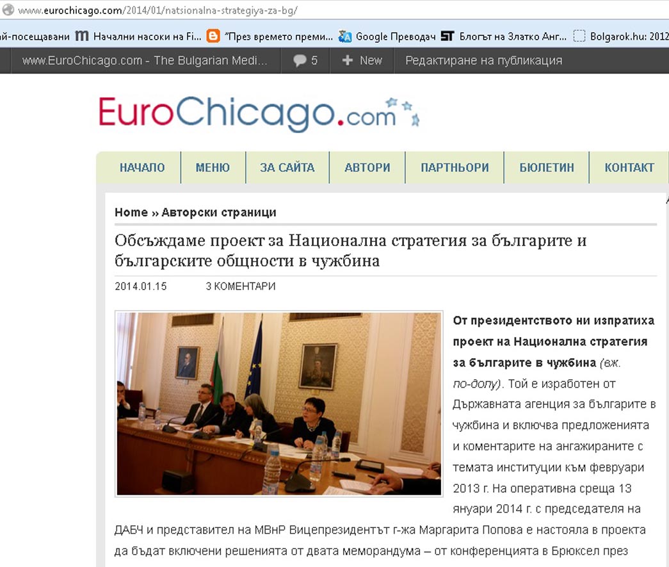Follow the Home breadcrumb link
669x567 pixels.
[x=131, y=212]
